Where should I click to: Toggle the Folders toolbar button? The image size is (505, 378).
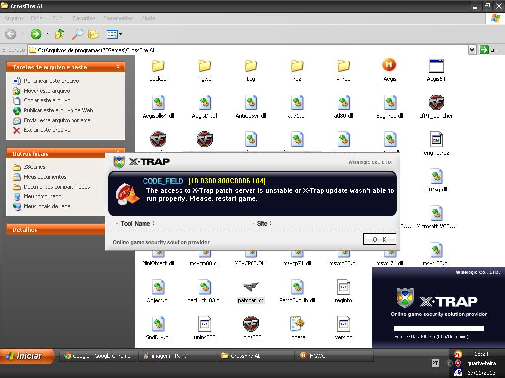tap(93, 34)
